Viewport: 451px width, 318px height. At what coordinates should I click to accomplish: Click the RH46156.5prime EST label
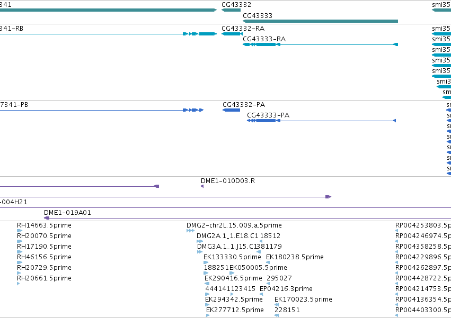tap(44, 257)
